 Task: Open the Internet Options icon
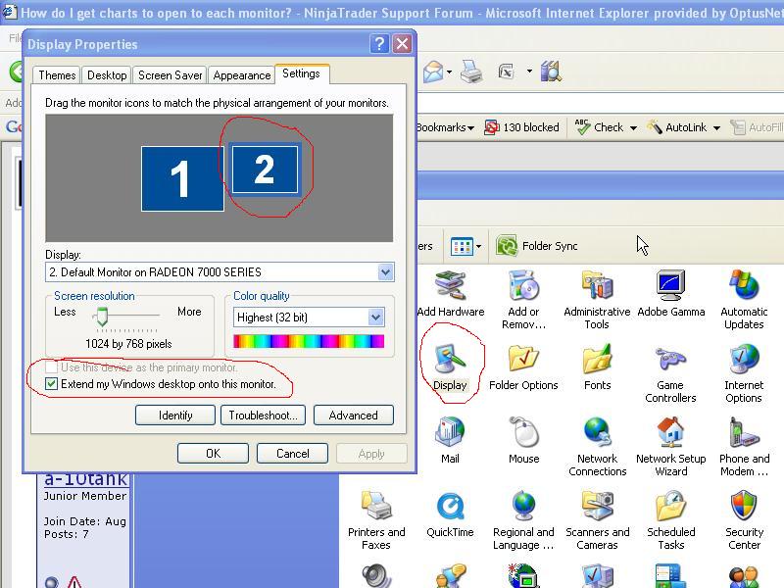(x=744, y=373)
